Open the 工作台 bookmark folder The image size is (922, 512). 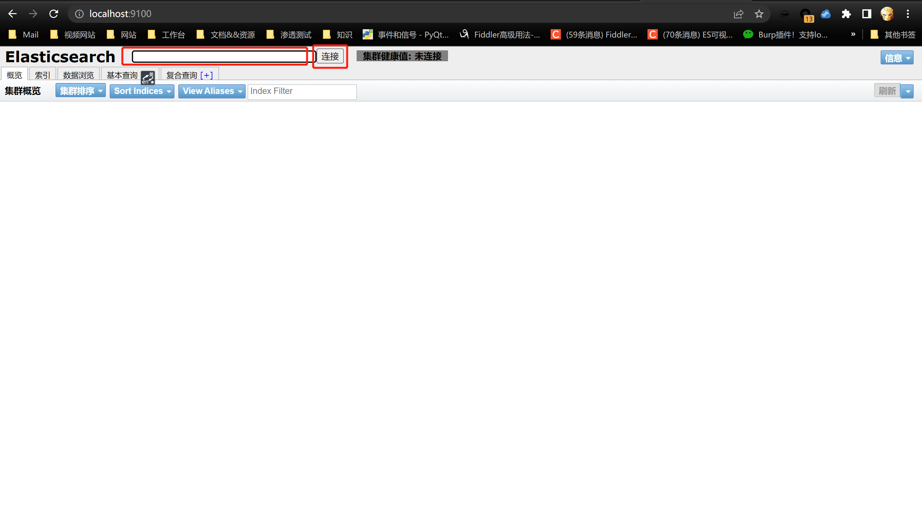tap(166, 34)
